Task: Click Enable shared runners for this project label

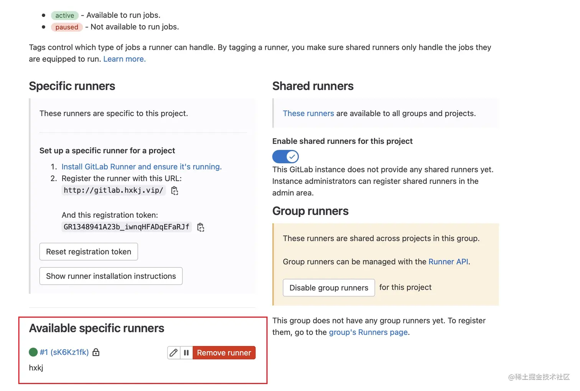Action: 343,141
